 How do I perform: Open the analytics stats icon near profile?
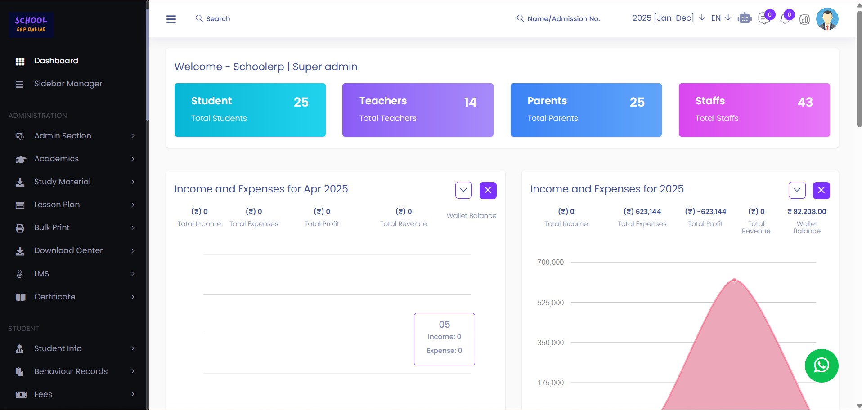coord(805,20)
